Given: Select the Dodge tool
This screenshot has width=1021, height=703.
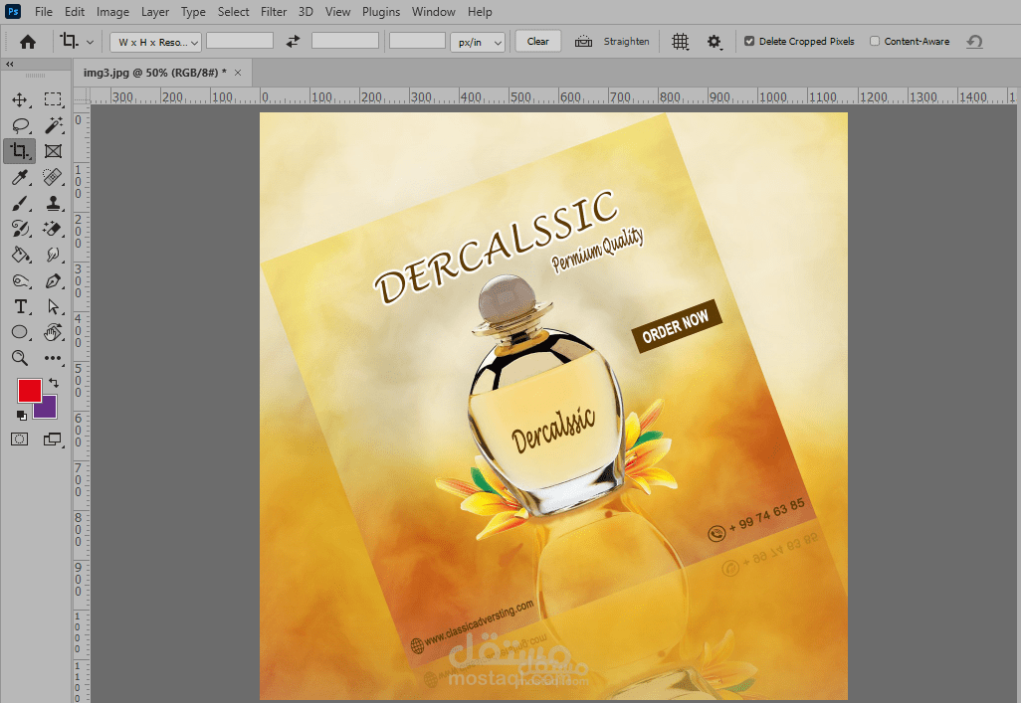Looking at the screenshot, I should 20,280.
